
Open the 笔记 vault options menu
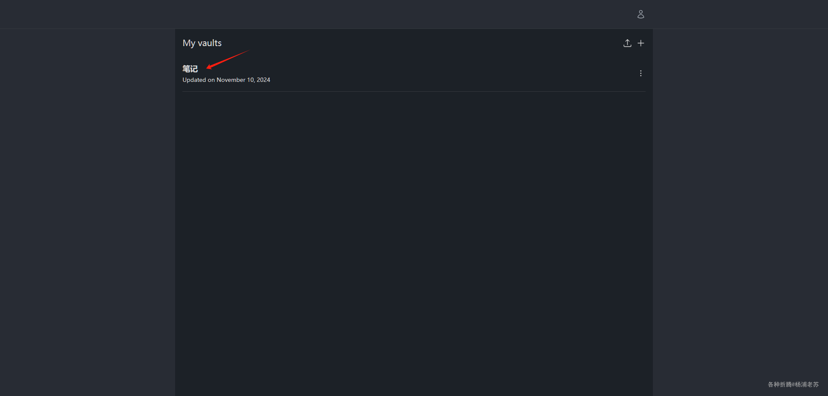click(641, 73)
